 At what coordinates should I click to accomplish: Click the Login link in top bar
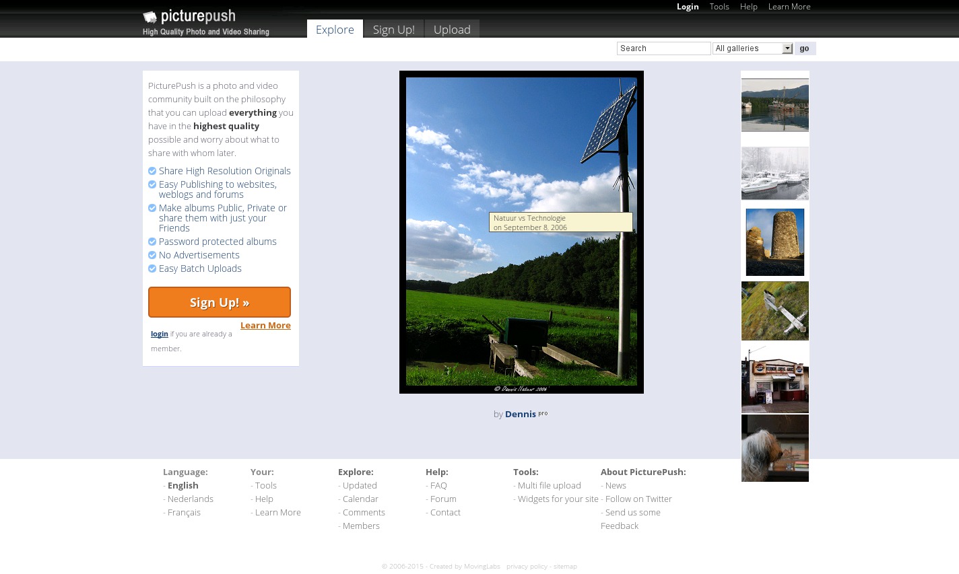coord(688,7)
